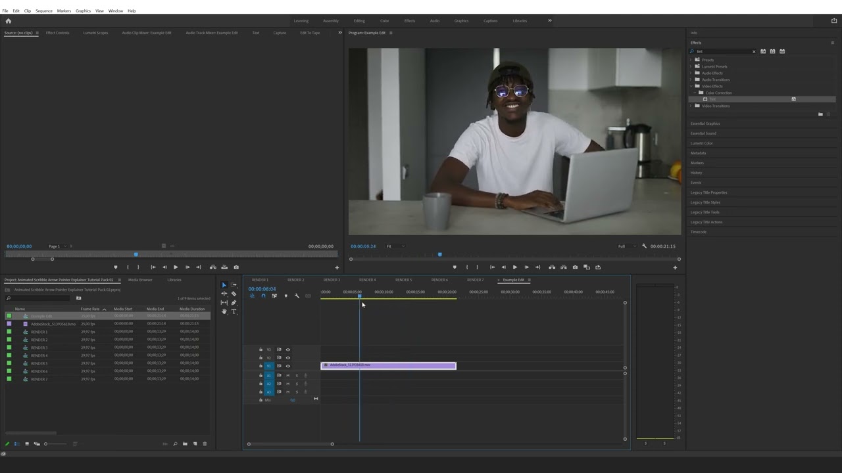The width and height of the screenshot is (842, 473).
Task: Click Export Frame camera in Program monitor
Action: click(x=575, y=267)
